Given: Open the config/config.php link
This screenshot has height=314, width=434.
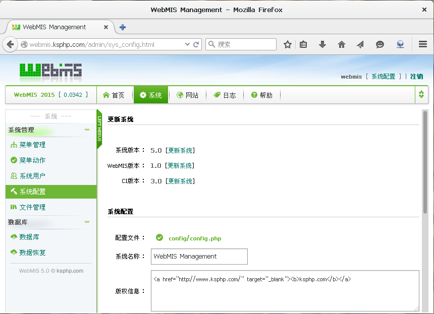Looking at the screenshot, I should tap(195, 238).
